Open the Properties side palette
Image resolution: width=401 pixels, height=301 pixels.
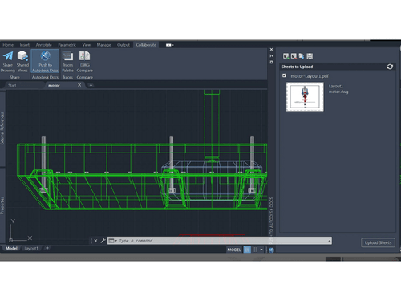[2, 205]
